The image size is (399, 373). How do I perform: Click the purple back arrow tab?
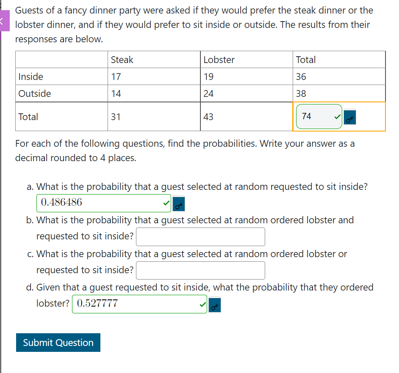point(4,21)
